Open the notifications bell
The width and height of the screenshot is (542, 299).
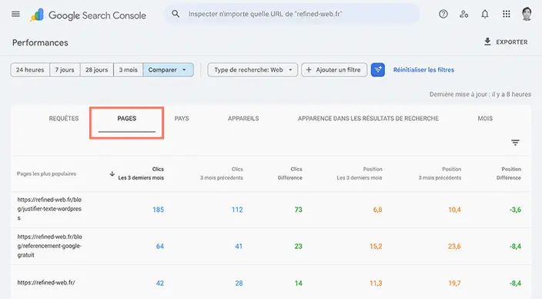[485, 14]
